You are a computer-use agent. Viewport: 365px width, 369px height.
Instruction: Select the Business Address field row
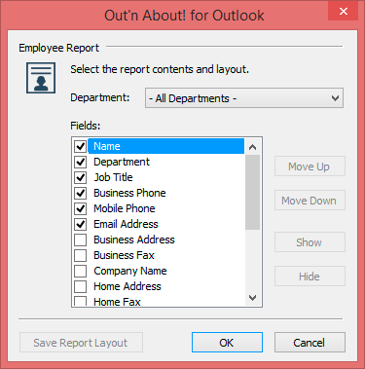tap(166, 240)
